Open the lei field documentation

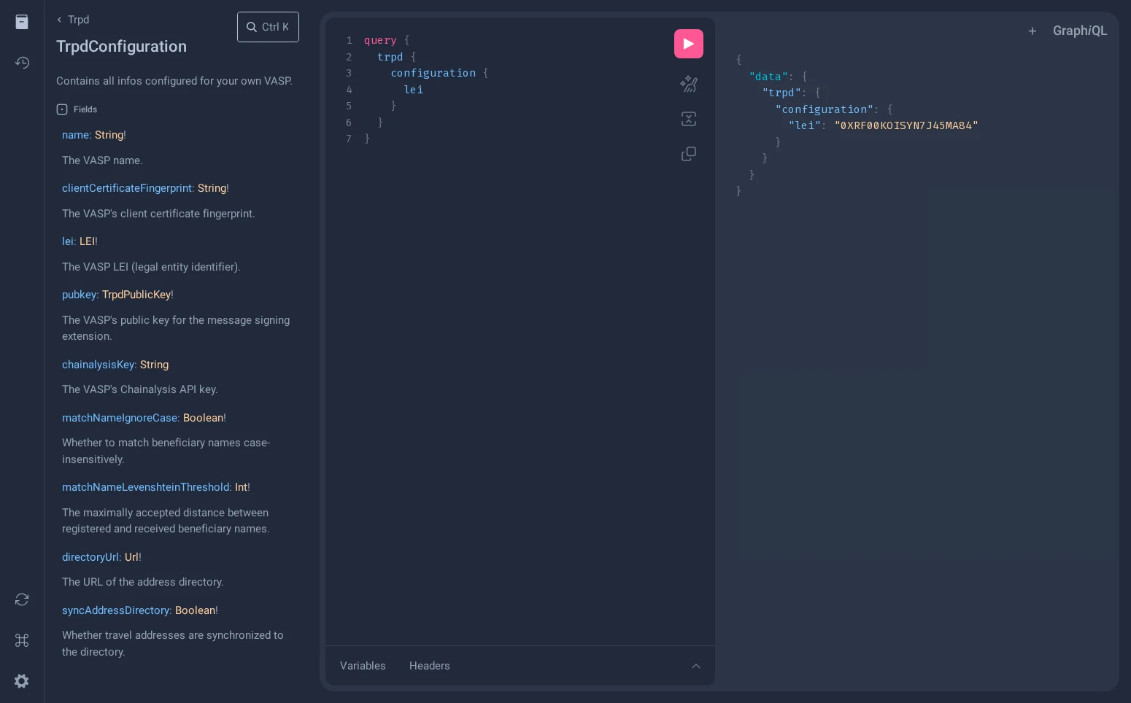(67, 241)
